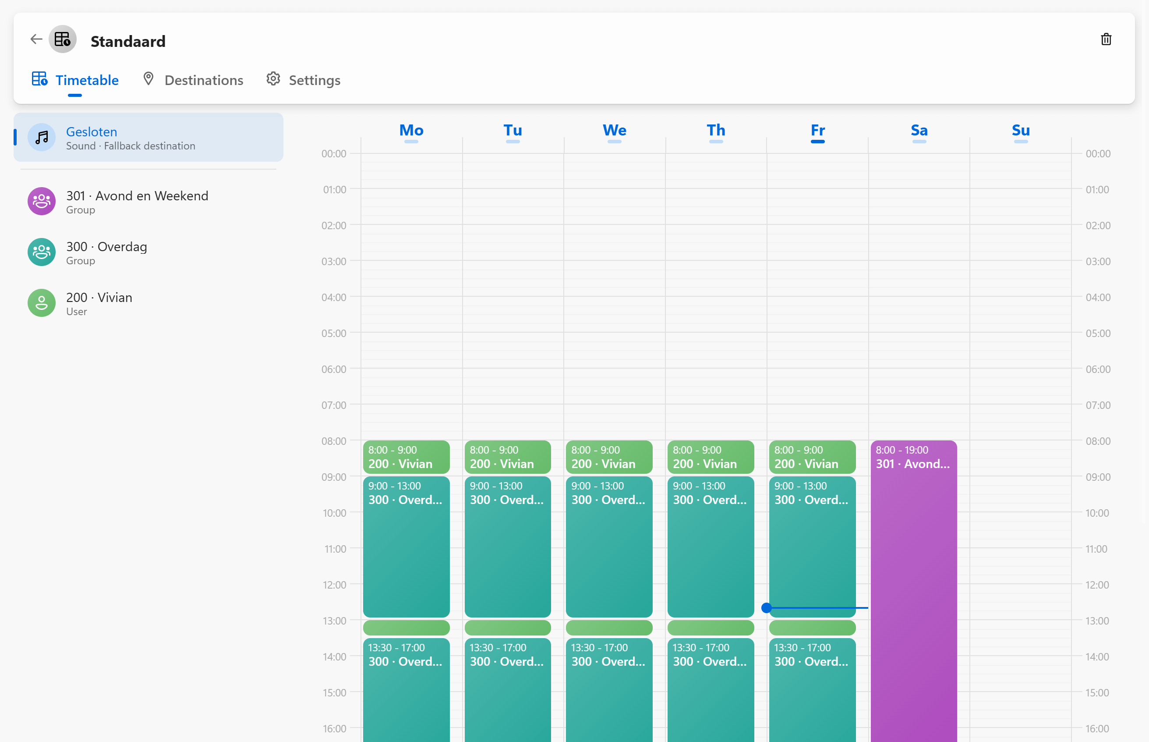Open Thursday 13:30 - 17:00 Overdag block
Image resolution: width=1149 pixels, height=742 pixels.
point(711,690)
